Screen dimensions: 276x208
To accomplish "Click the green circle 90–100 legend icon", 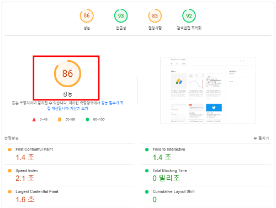I will coord(87,120).
